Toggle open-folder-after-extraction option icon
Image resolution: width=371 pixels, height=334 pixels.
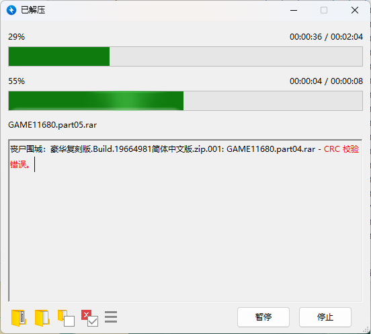click(x=66, y=318)
